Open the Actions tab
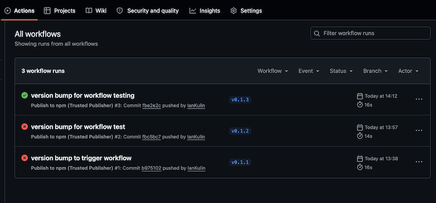 pyautogui.click(x=19, y=11)
